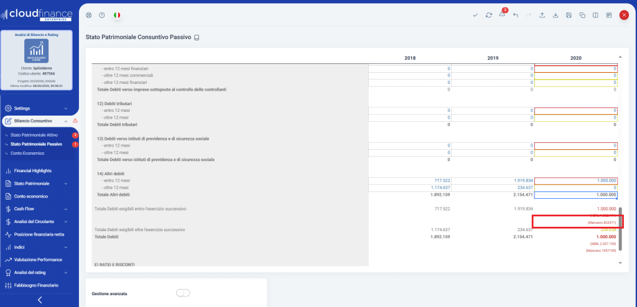Open Stato Patrimoniale Passivo submenu item
This screenshot has height=307, width=637.
(36, 144)
